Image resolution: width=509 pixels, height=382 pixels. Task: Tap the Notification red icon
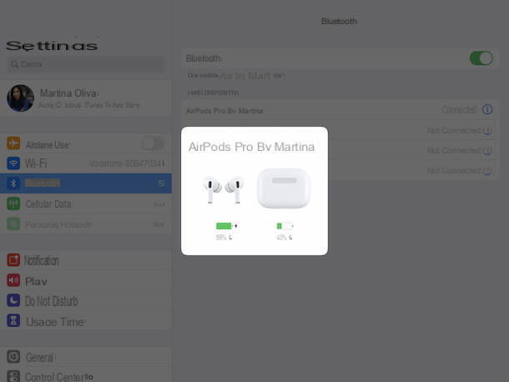point(13,260)
